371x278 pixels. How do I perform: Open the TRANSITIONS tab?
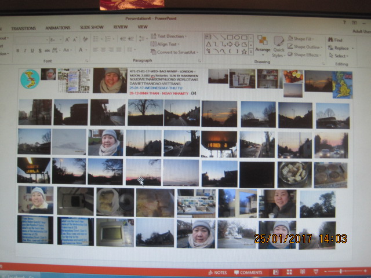[x=23, y=28]
